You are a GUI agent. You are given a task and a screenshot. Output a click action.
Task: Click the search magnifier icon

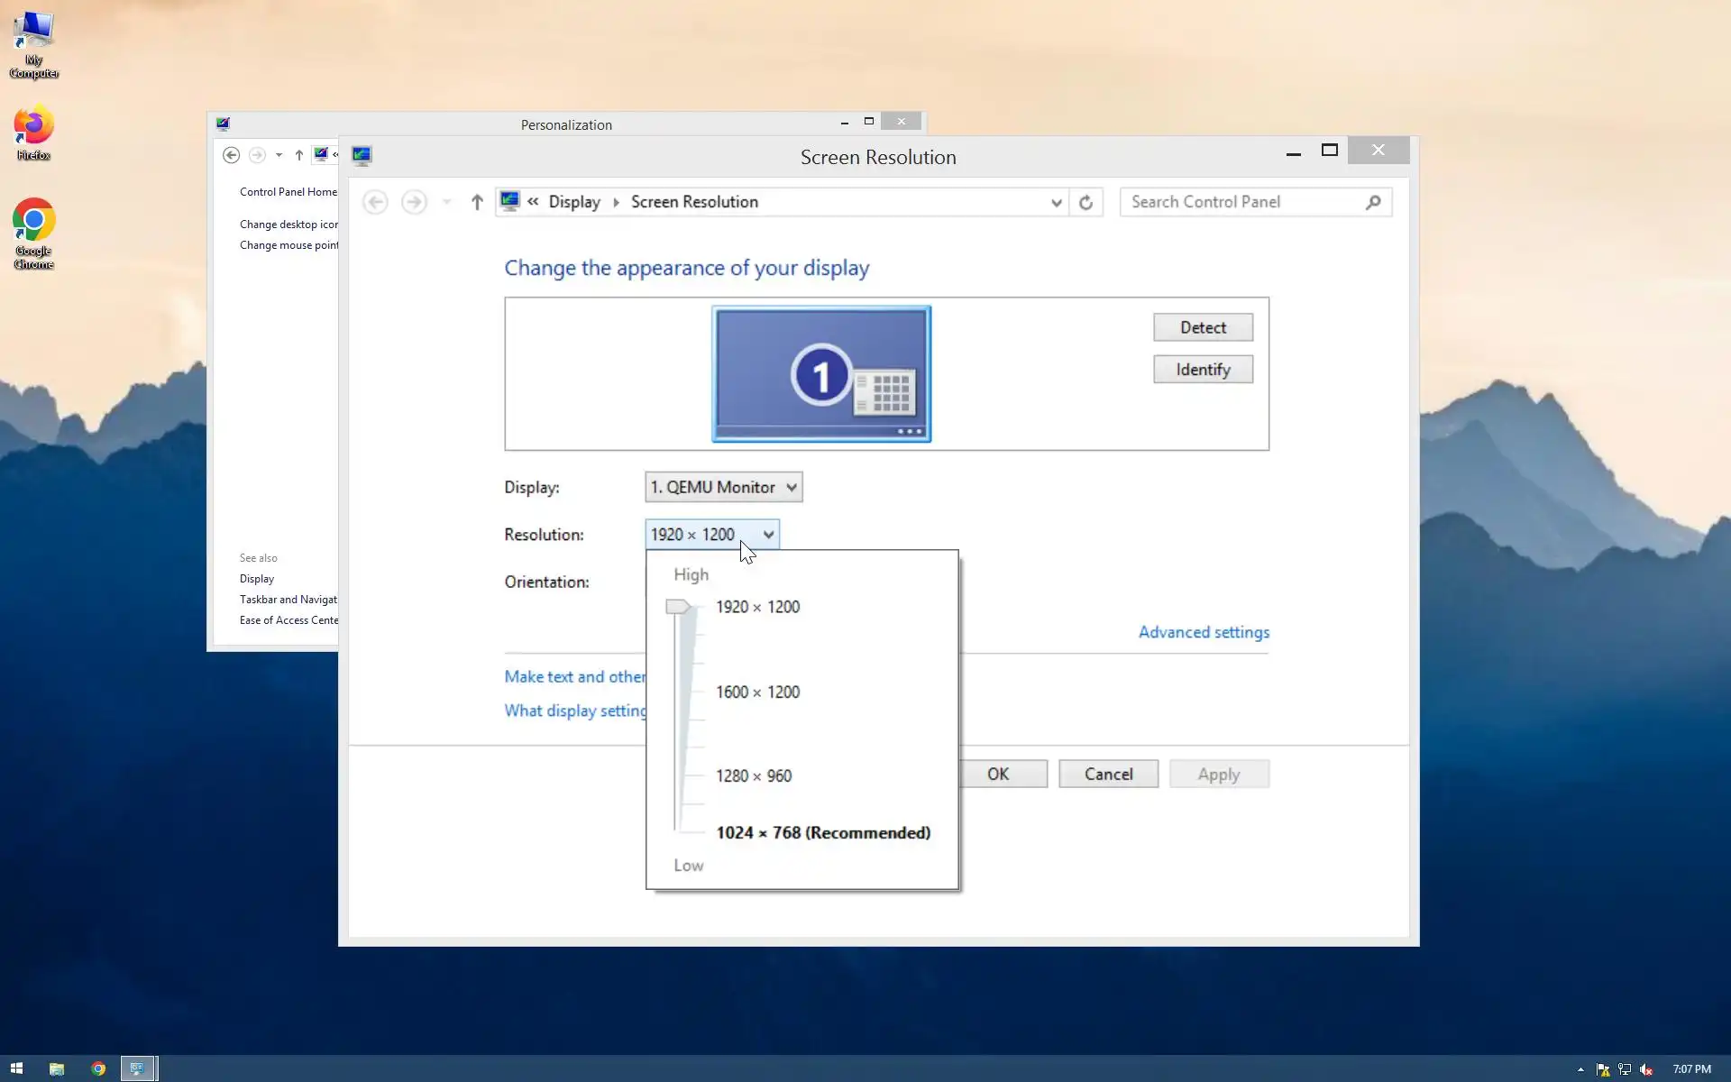pyautogui.click(x=1372, y=202)
